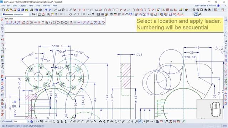Click the mm units status bar entry
Screen dimensions: 228x128
point(225,126)
